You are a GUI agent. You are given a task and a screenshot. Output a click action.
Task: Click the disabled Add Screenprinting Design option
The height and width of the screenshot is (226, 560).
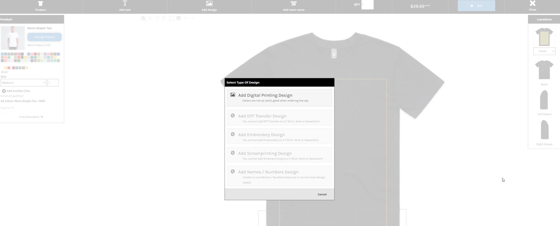[x=279, y=155]
